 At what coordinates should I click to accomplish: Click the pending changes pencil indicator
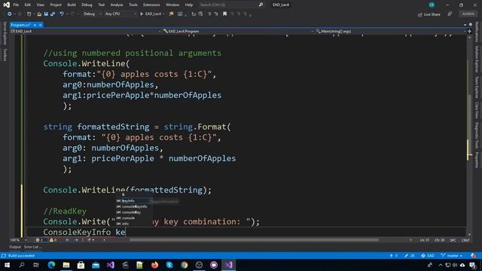click(x=410, y=256)
